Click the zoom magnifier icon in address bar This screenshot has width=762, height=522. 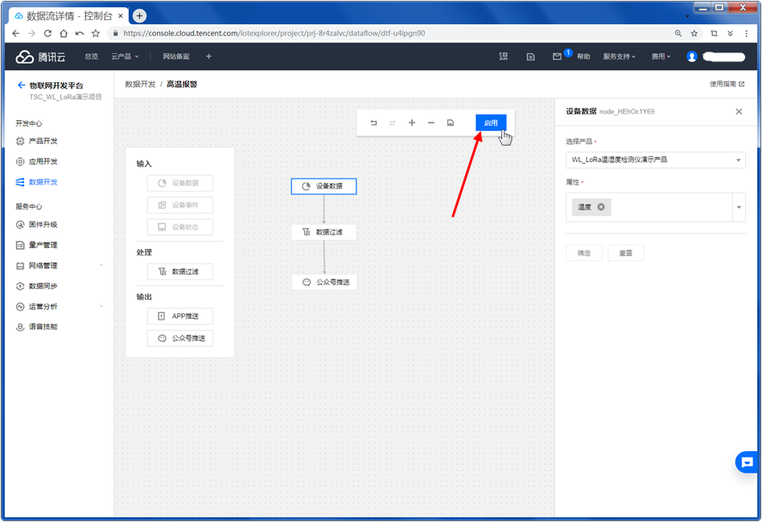(x=678, y=33)
